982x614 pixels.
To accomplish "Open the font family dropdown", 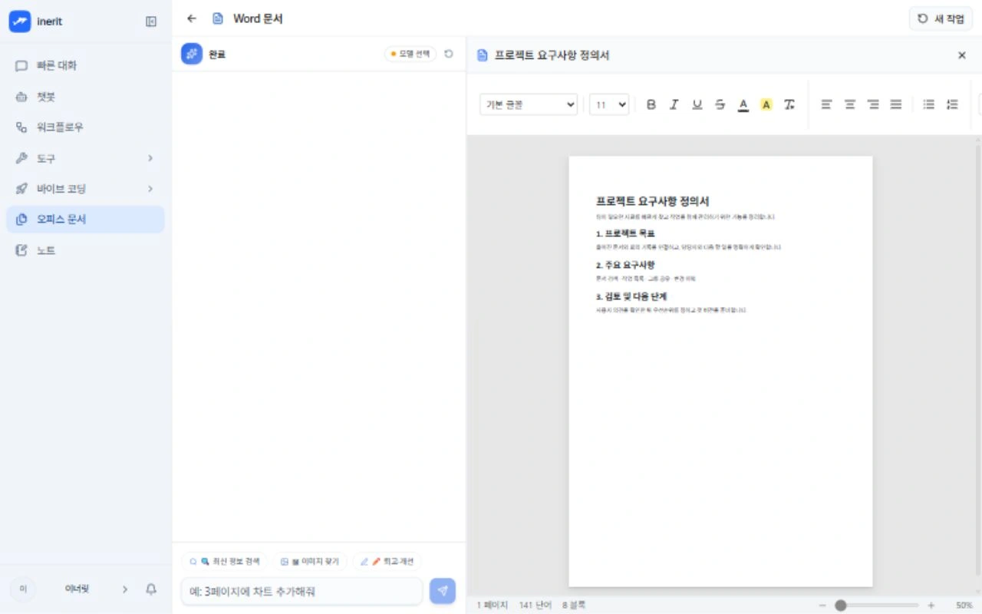I will point(529,104).
